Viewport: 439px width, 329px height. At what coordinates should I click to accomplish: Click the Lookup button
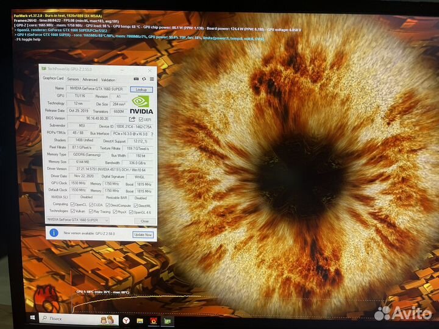(x=142, y=89)
